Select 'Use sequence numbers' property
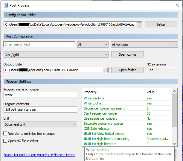Viewport: 183px width, 161px height. tap(127, 118)
